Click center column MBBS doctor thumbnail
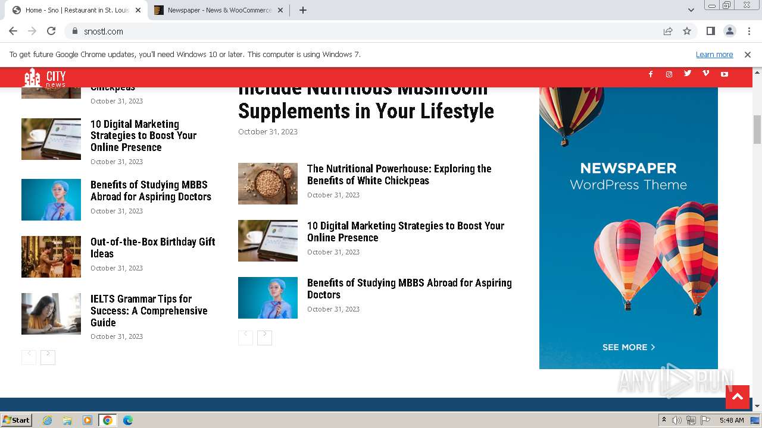 pyautogui.click(x=268, y=298)
